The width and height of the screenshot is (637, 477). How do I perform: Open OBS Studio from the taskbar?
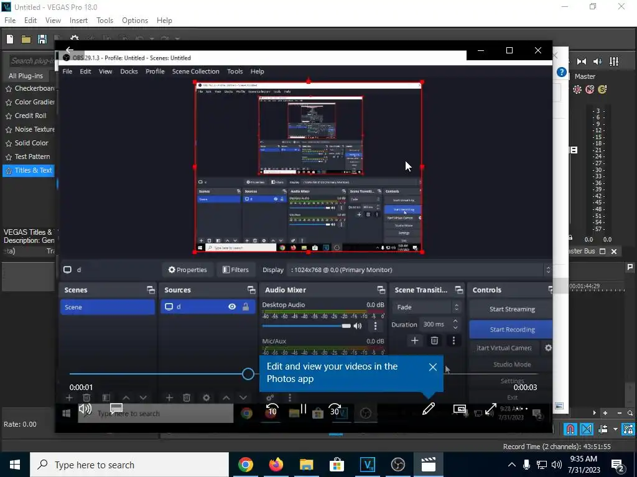pos(398,465)
